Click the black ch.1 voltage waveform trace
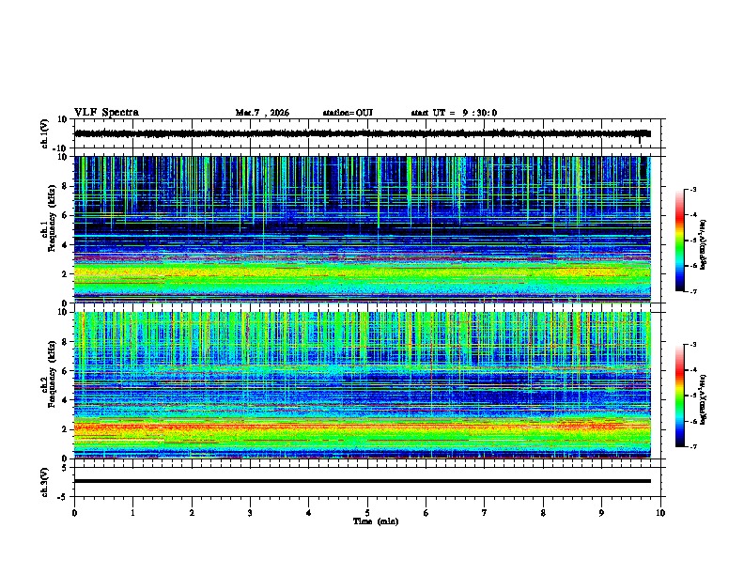 click(362, 133)
